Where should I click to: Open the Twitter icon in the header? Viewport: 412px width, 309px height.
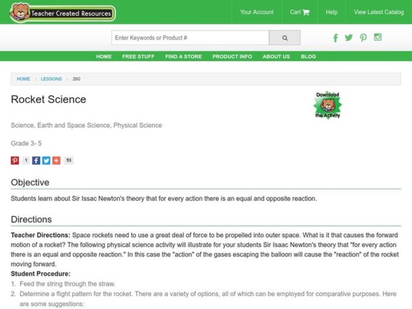click(x=349, y=38)
